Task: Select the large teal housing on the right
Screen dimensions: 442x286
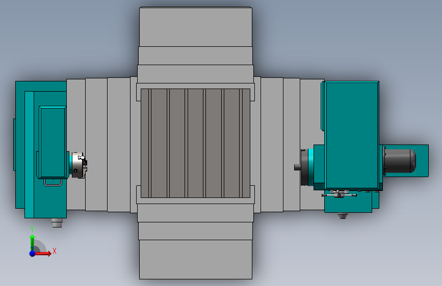Action: (352, 135)
